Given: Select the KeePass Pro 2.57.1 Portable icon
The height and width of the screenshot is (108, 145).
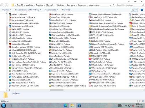Looking at the screenshot, I should [x=50, y=62].
